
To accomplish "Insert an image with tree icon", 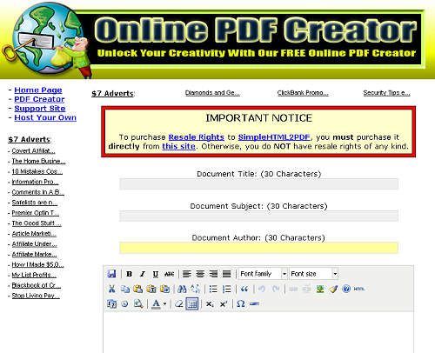I will point(320,289).
